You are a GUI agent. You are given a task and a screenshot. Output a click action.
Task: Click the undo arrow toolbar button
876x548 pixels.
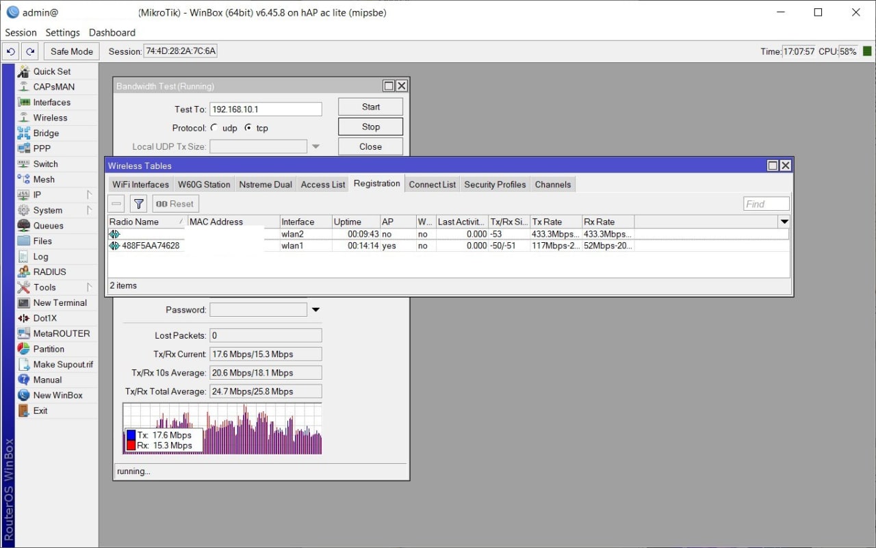[x=10, y=51]
